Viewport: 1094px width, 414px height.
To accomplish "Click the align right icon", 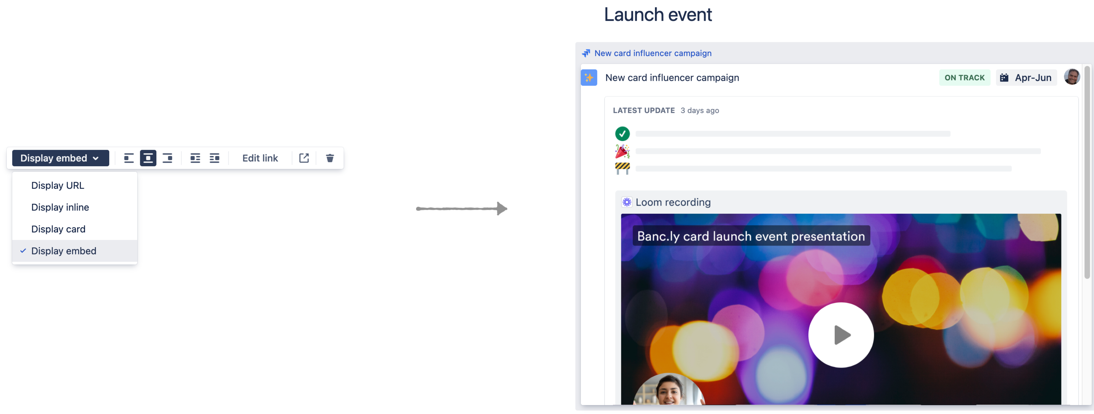I will tap(168, 158).
